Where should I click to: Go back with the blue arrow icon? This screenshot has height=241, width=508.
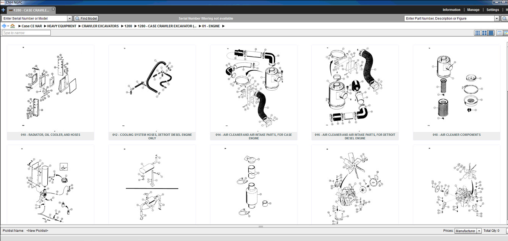[4, 26]
